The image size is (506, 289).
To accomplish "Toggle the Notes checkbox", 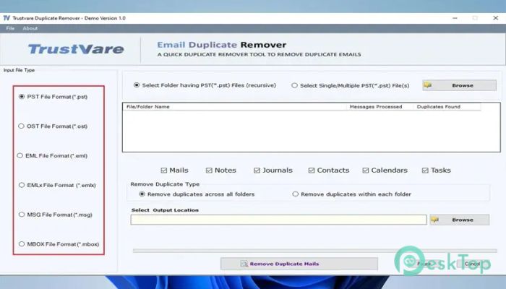I will pyautogui.click(x=209, y=171).
